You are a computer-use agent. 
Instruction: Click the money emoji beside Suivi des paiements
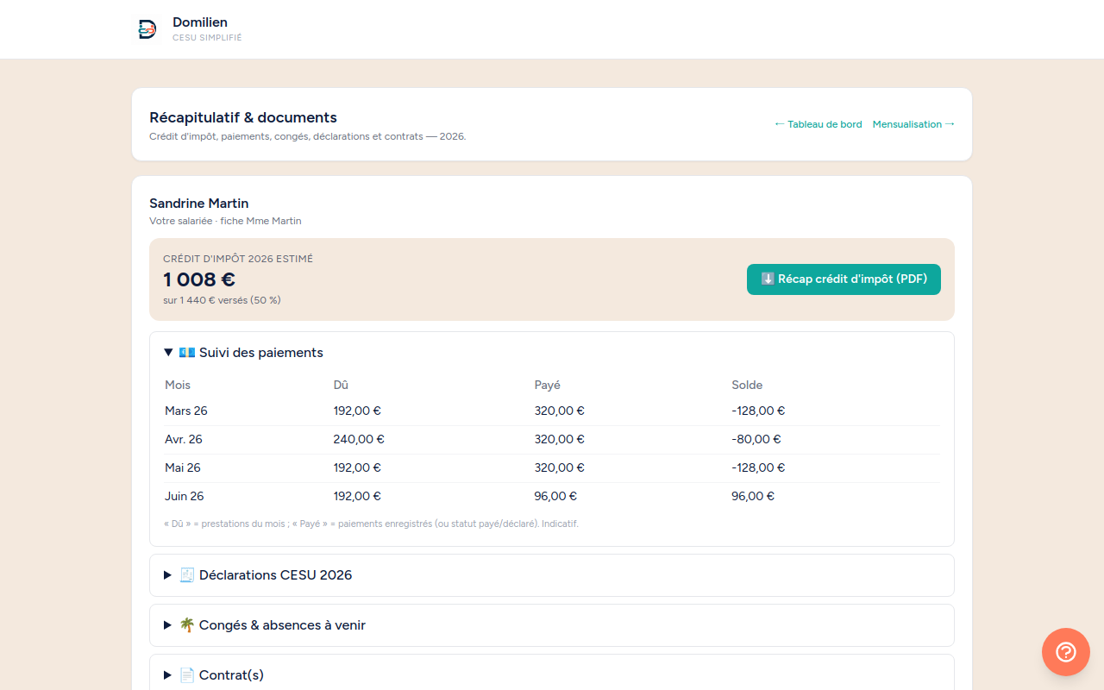(187, 353)
